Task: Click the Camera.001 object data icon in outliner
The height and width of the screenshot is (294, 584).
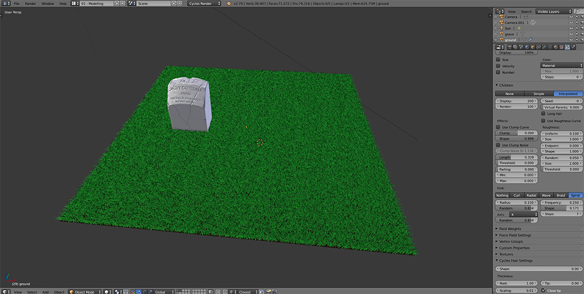Action: 533,22
